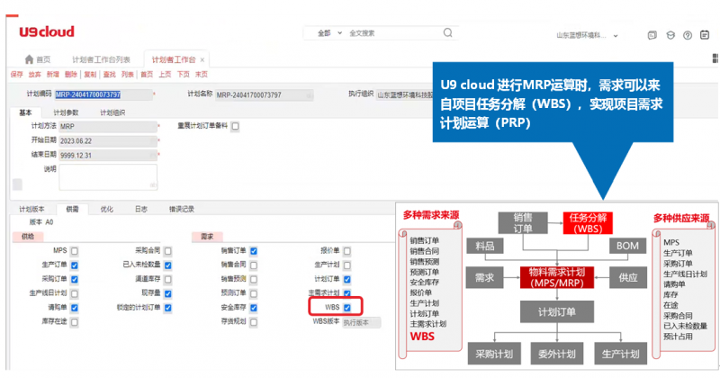720x378 pixels.
Task: Toggle the supply 生产订单 checkbox
Action: (75, 265)
